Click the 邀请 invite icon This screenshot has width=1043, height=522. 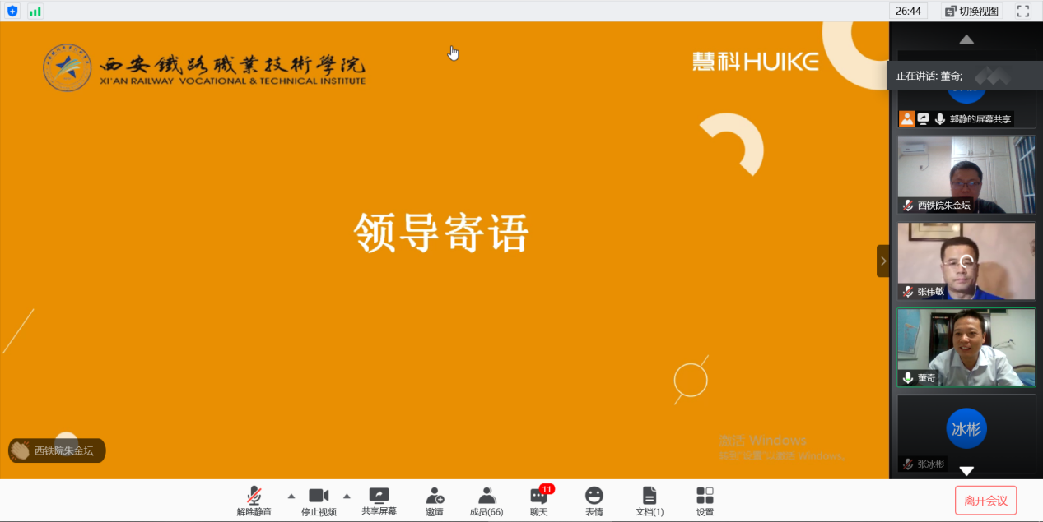[x=435, y=500]
